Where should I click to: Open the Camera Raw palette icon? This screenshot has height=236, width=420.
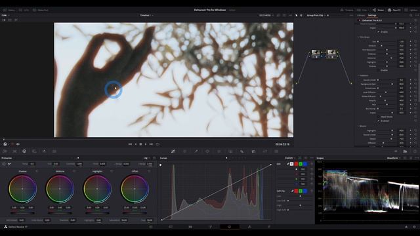(5, 151)
